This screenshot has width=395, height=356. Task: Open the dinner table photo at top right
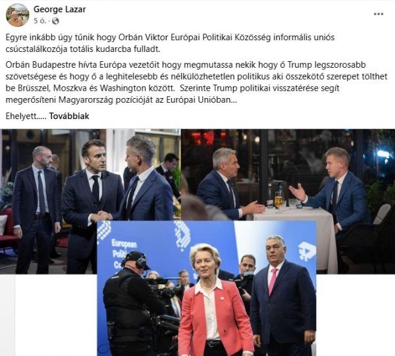click(288, 201)
